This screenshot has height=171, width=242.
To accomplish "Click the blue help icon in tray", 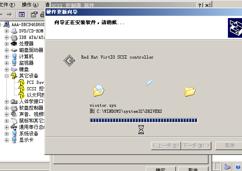I will click(238, 167).
